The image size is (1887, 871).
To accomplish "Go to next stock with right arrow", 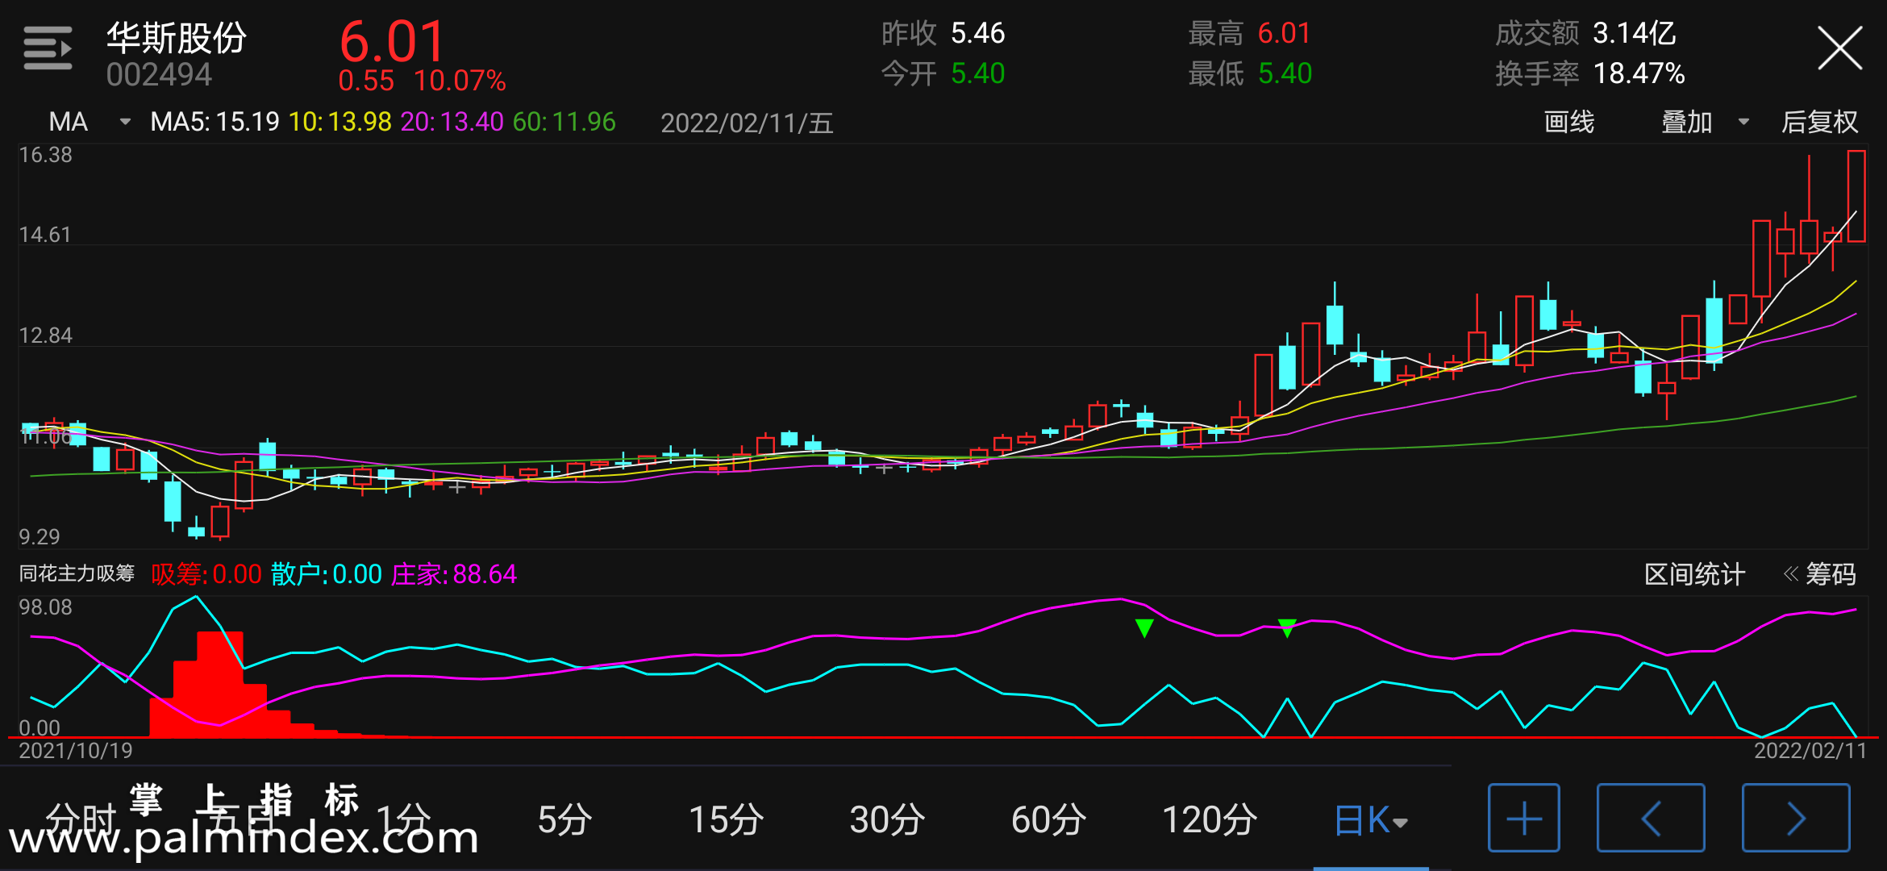I will tap(1796, 818).
